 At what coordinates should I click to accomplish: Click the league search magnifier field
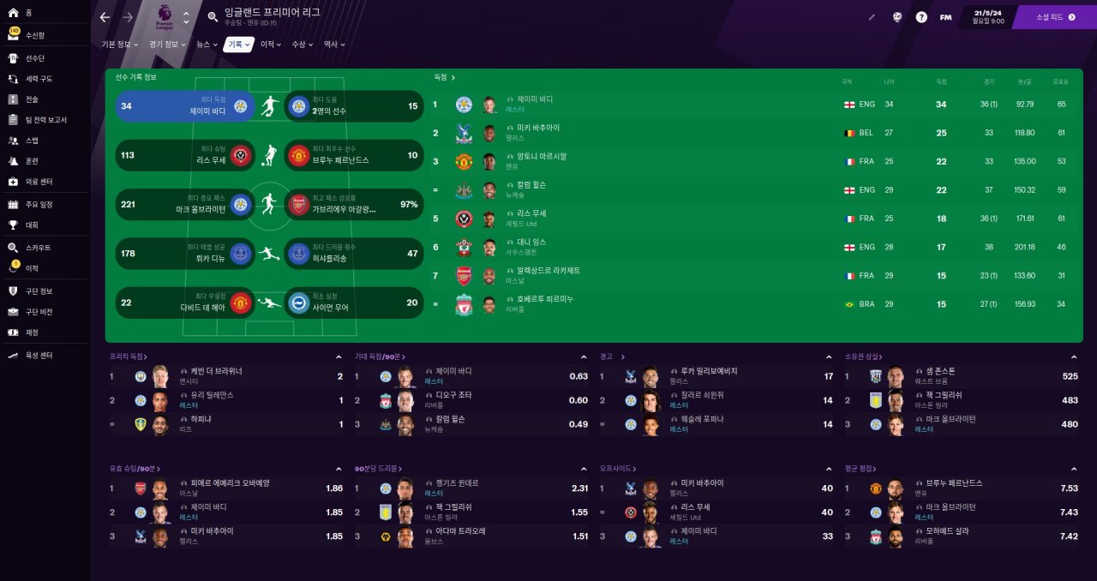point(213,16)
